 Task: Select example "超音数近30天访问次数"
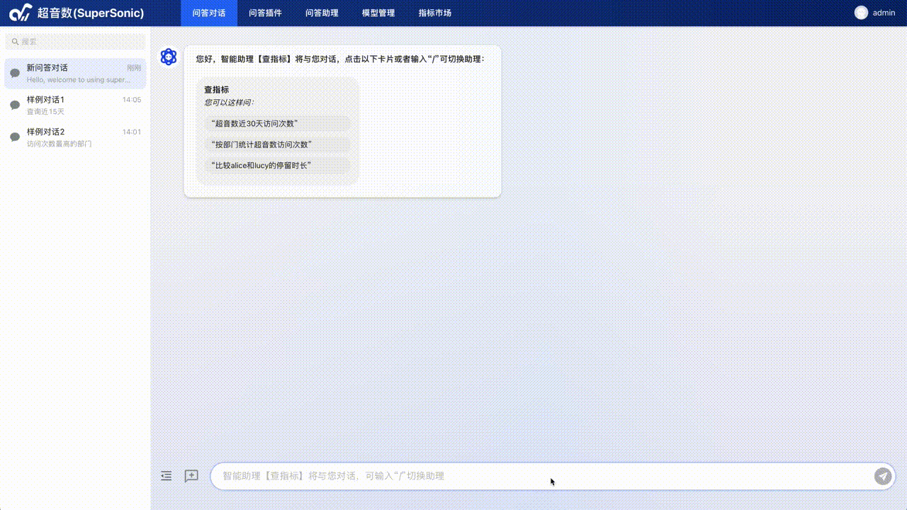(x=257, y=123)
